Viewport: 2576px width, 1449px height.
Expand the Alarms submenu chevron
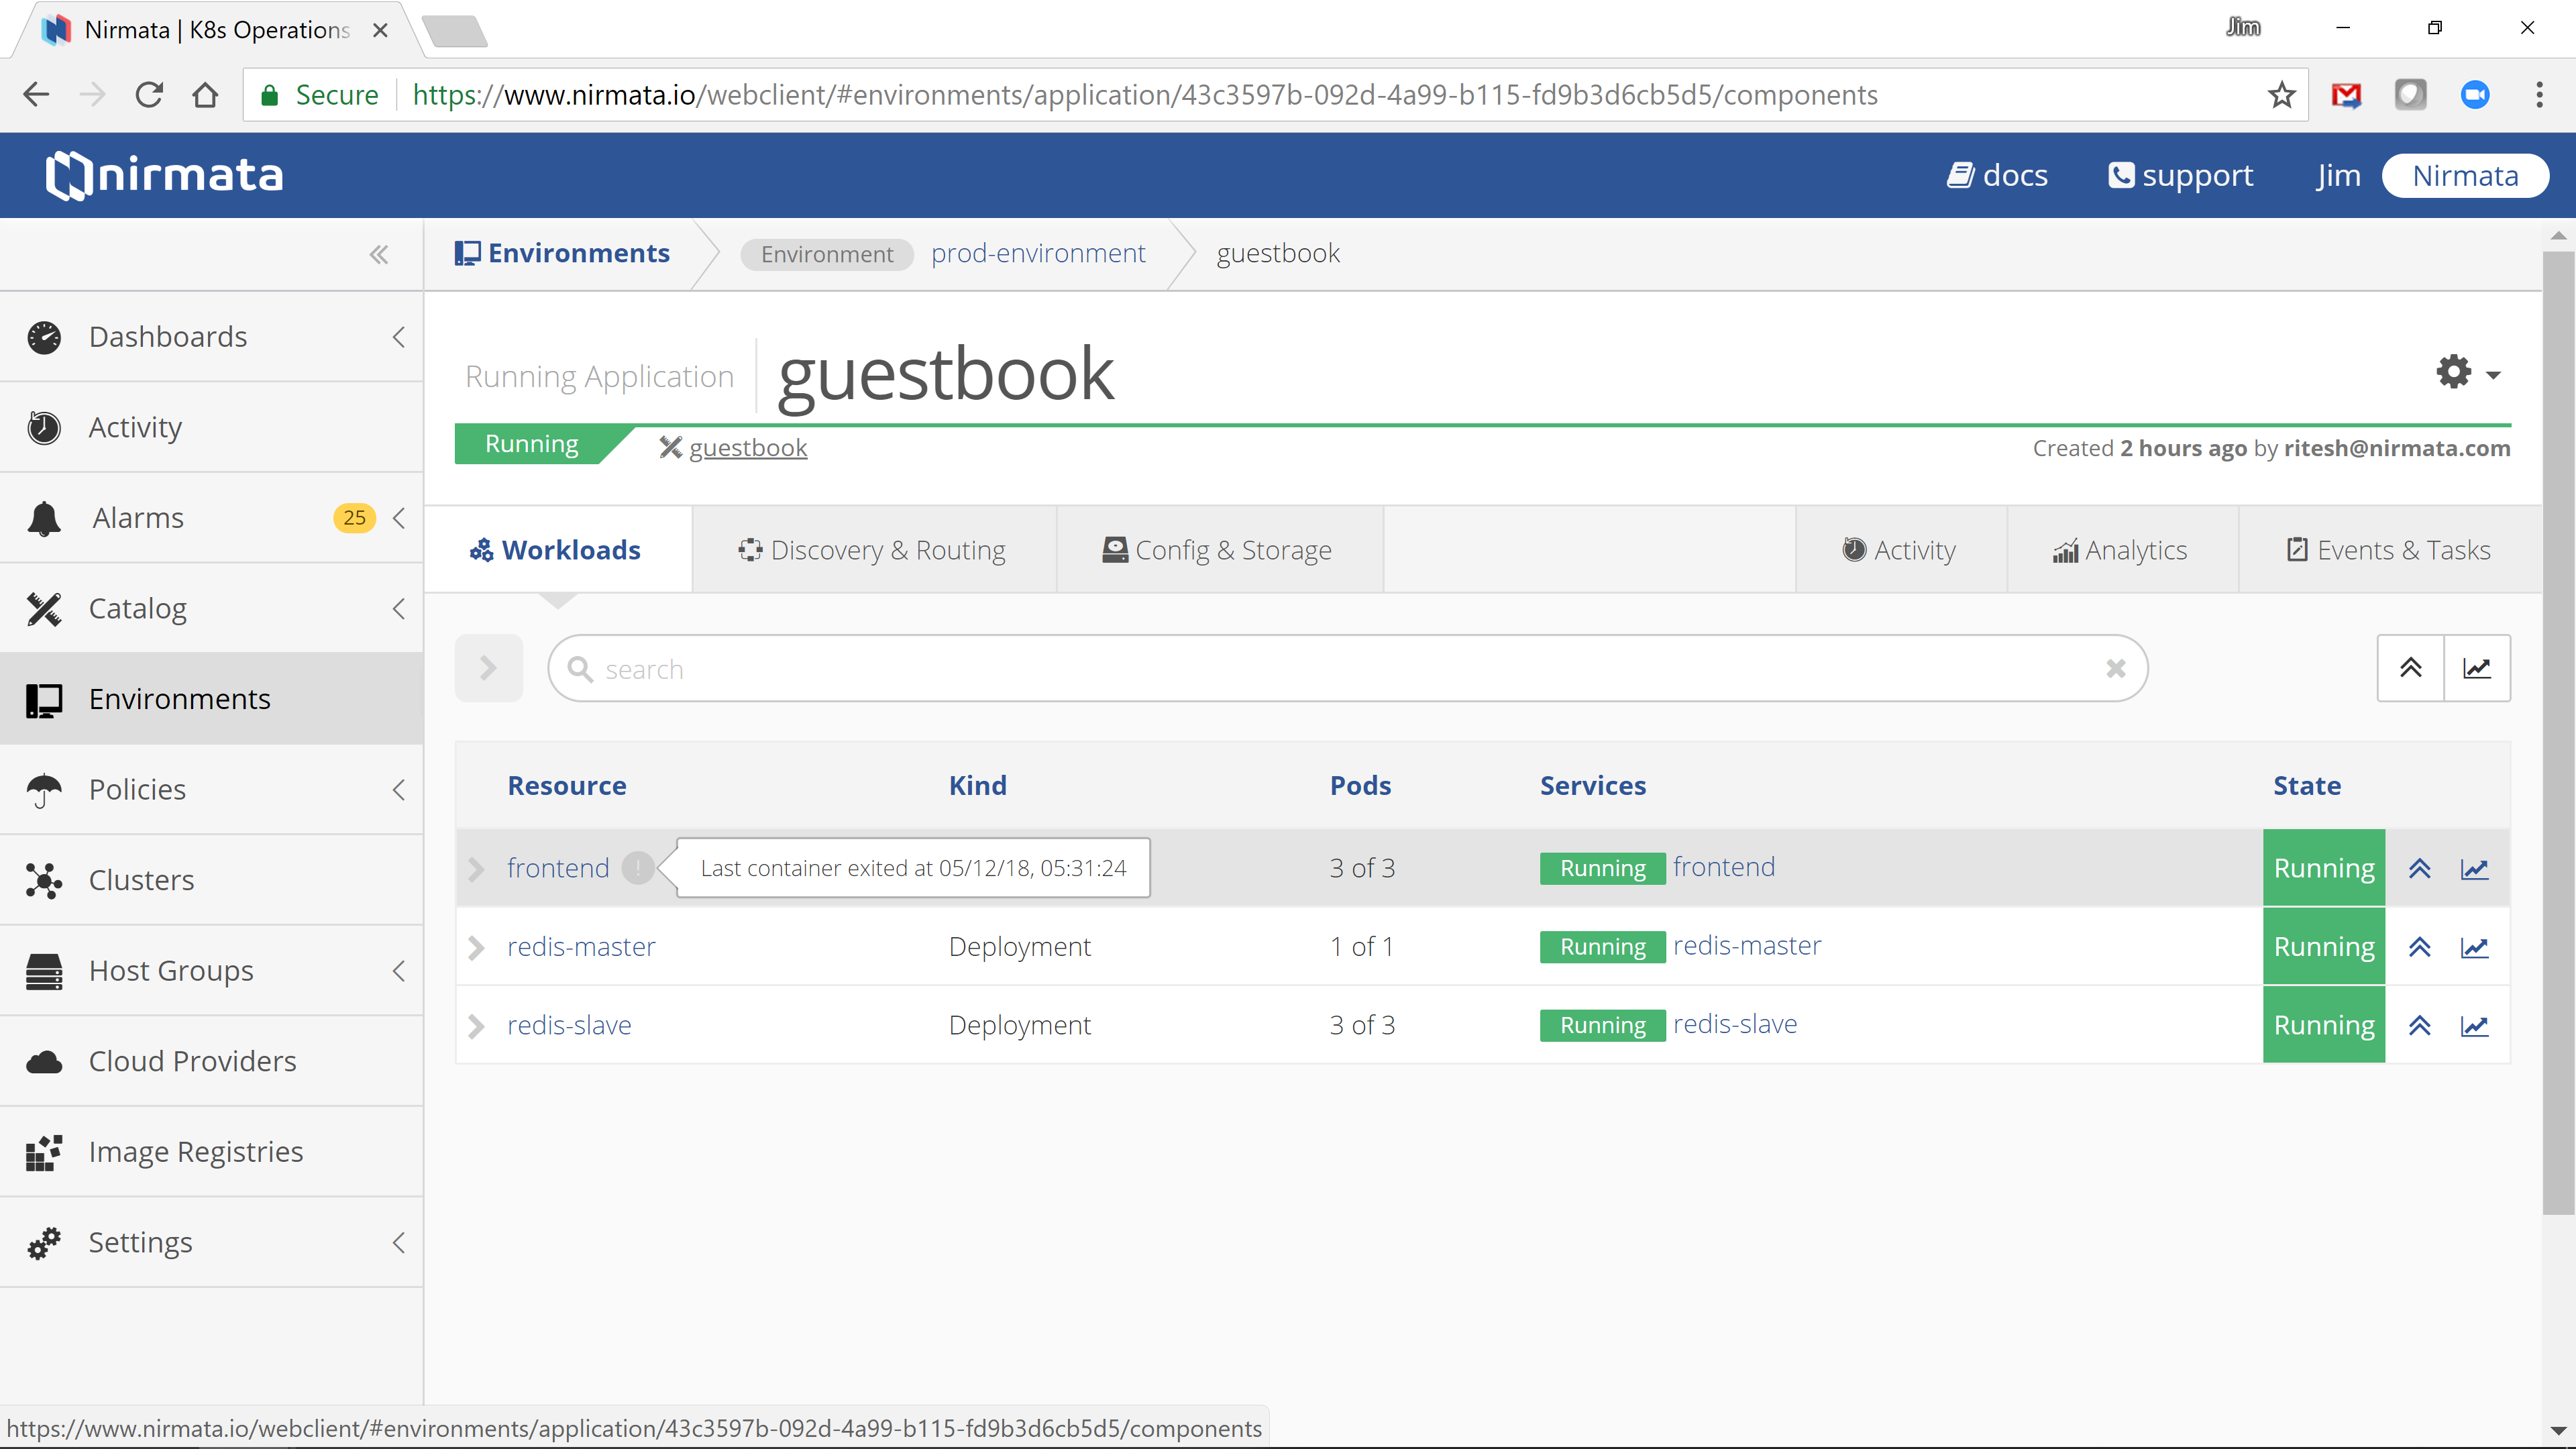[x=398, y=518]
